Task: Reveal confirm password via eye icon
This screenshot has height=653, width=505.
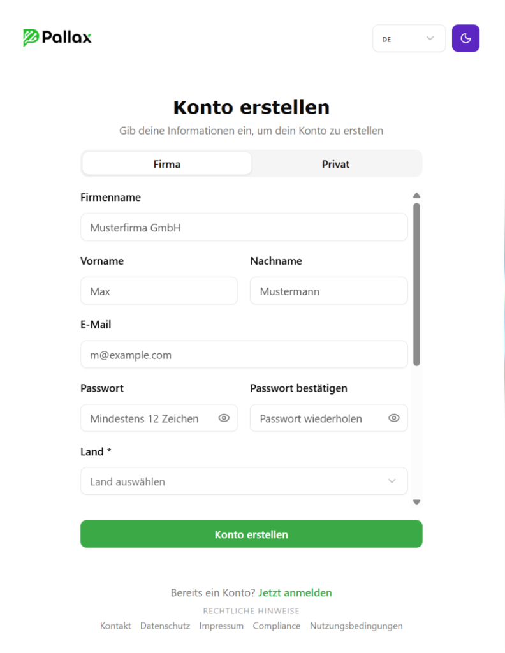Action: pos(394,418)
